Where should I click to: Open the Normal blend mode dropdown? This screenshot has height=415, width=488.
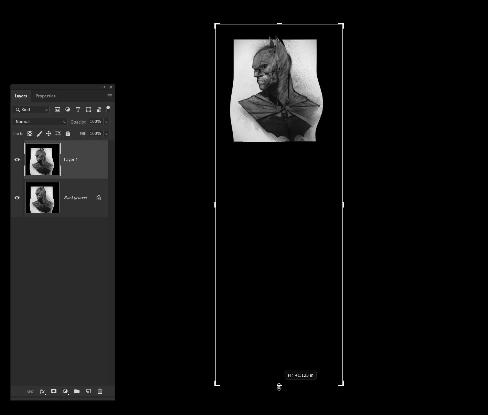(x=40, y=122)
